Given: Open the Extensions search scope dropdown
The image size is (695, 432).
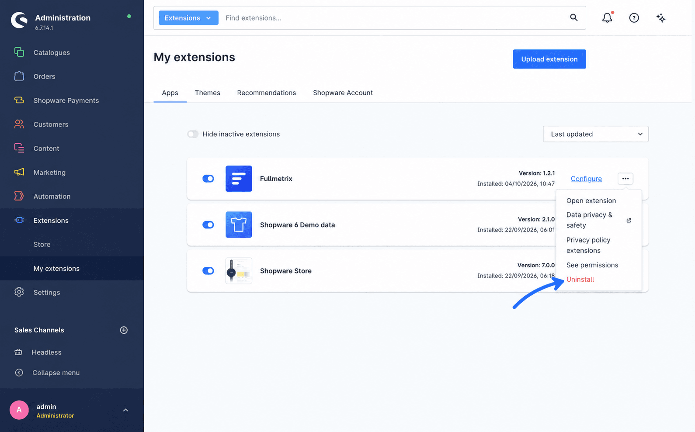Looking at the screenshot, I should [188, 18].
